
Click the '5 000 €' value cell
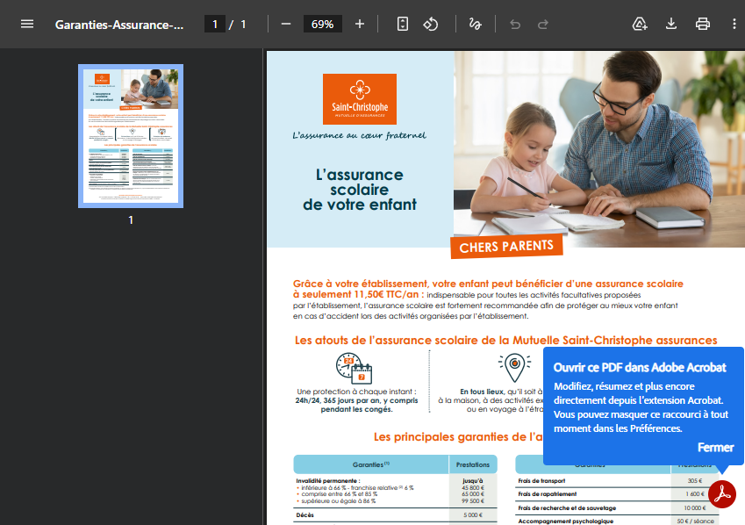(x=473, y=515)
